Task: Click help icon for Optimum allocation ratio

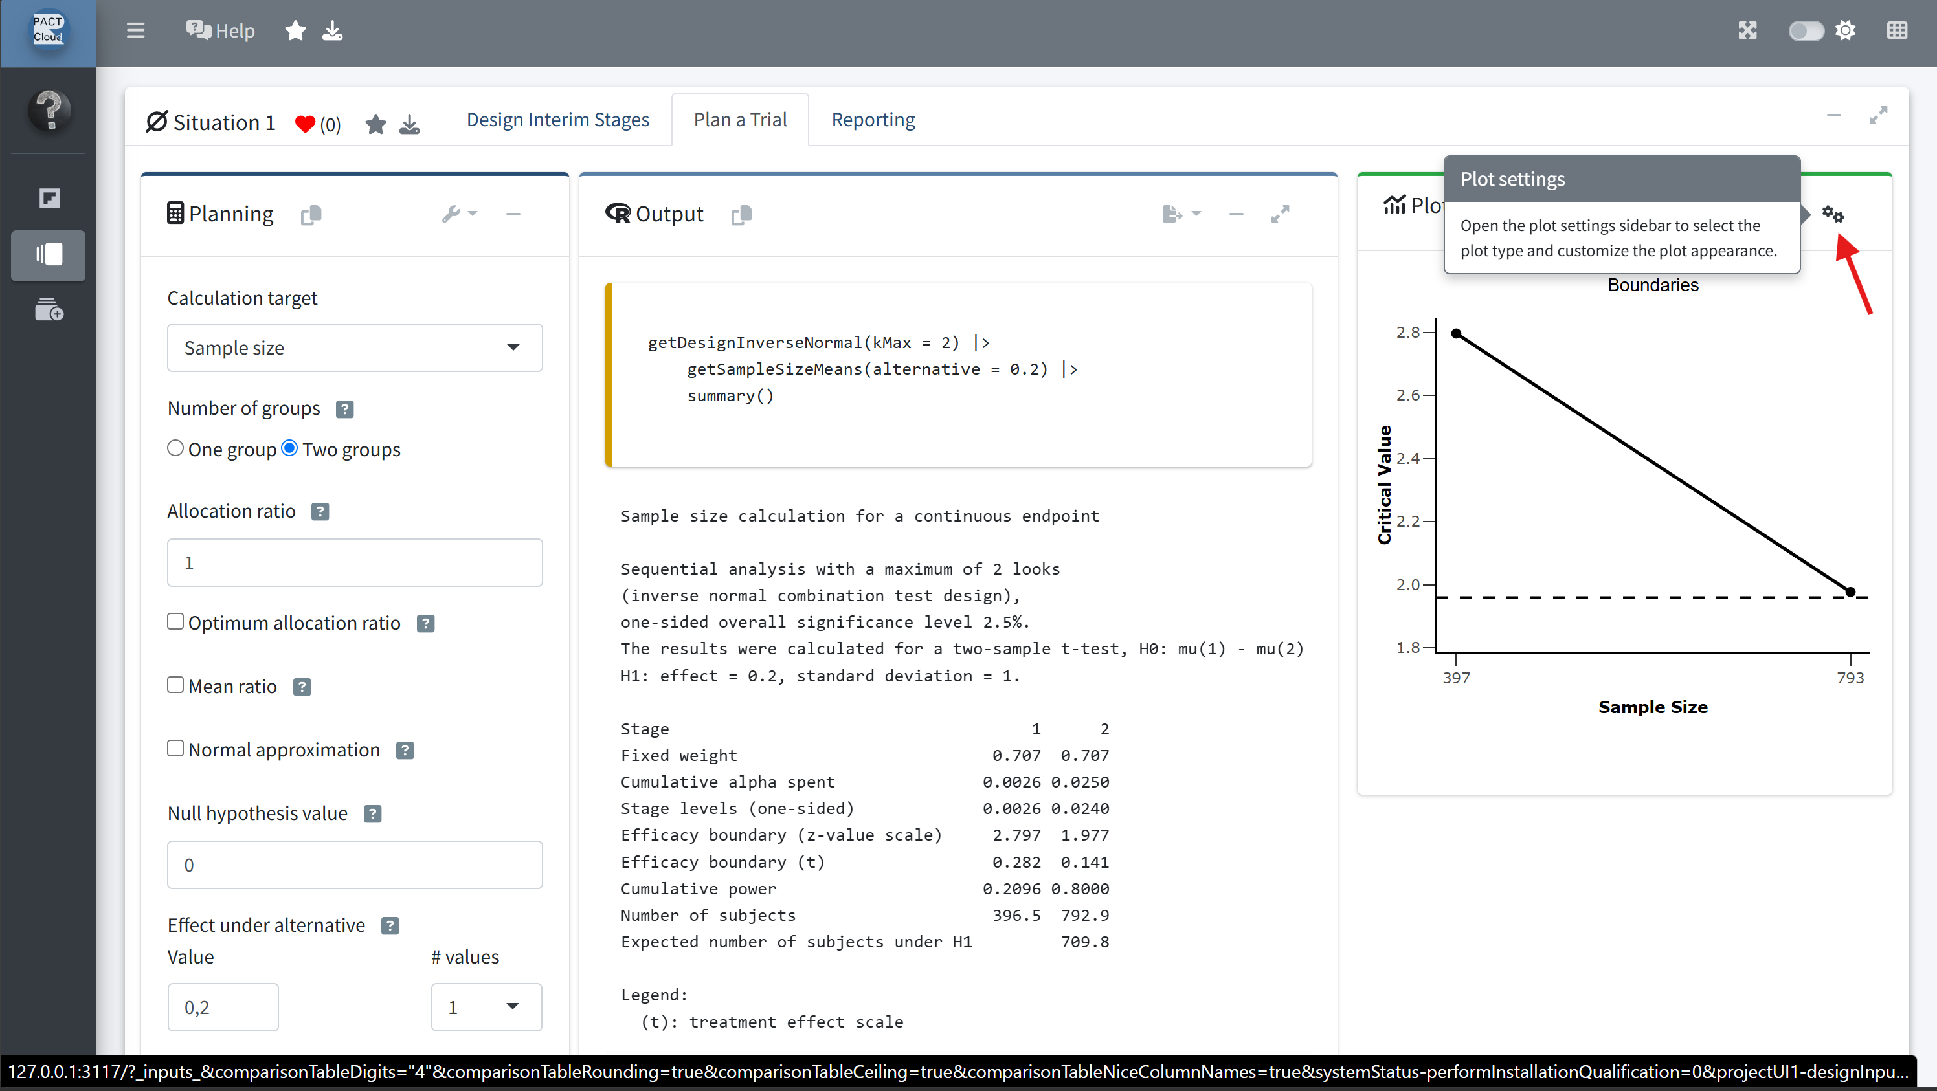Action: pyautogui.click(x=425, y=624)
